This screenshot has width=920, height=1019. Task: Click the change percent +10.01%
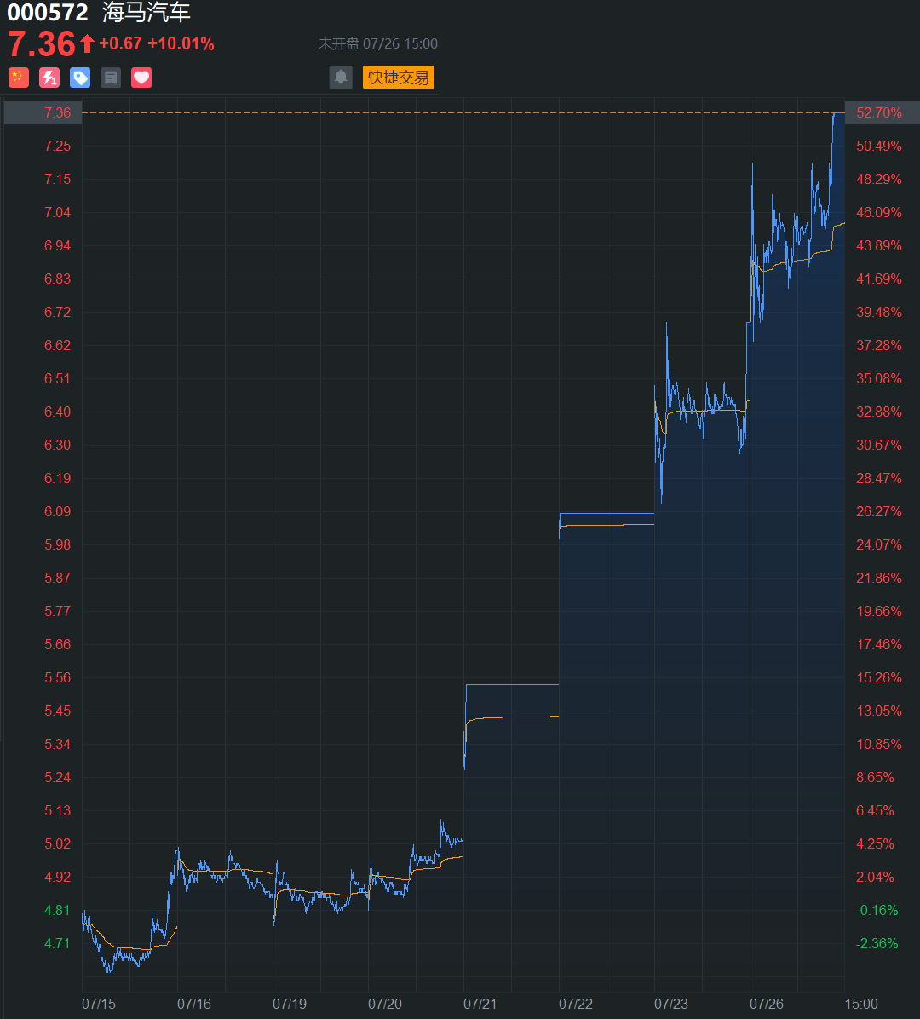pyautogui.click(x=181, y=43)
